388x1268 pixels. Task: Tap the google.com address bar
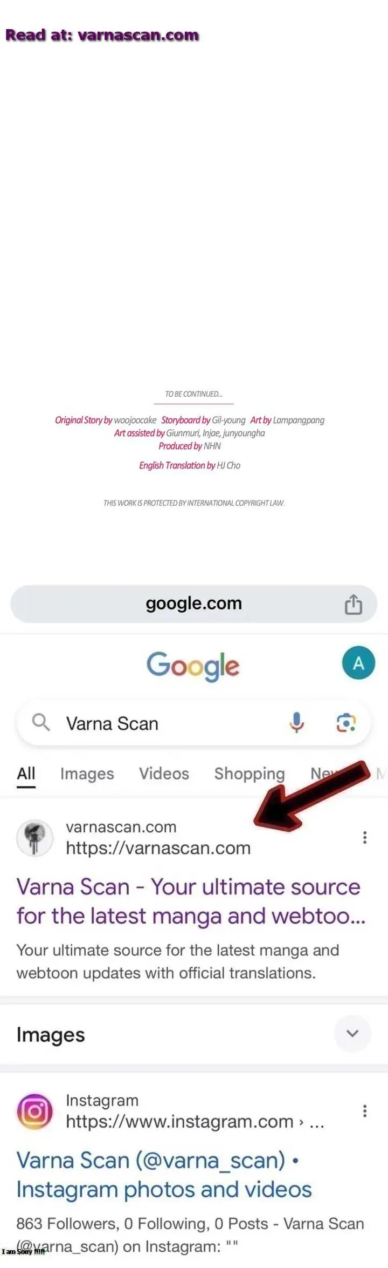tap(194, 604)
